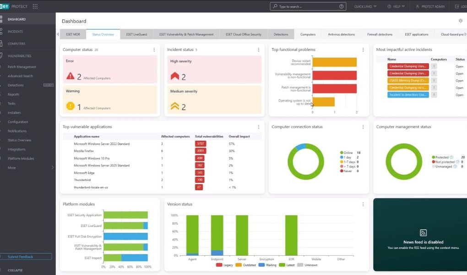Click the question mark icon inside the search box

point(341,6)
